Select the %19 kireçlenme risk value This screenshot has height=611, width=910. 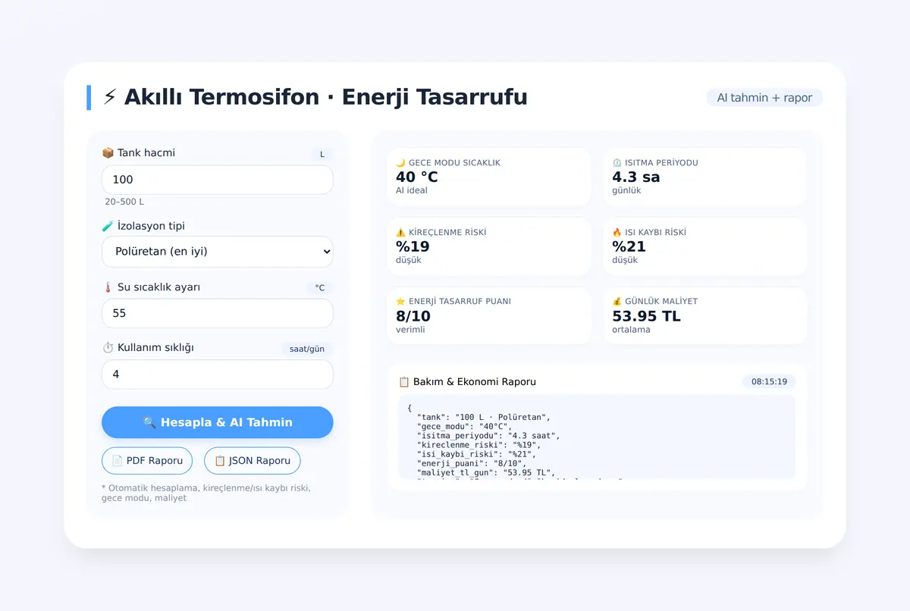413,246
